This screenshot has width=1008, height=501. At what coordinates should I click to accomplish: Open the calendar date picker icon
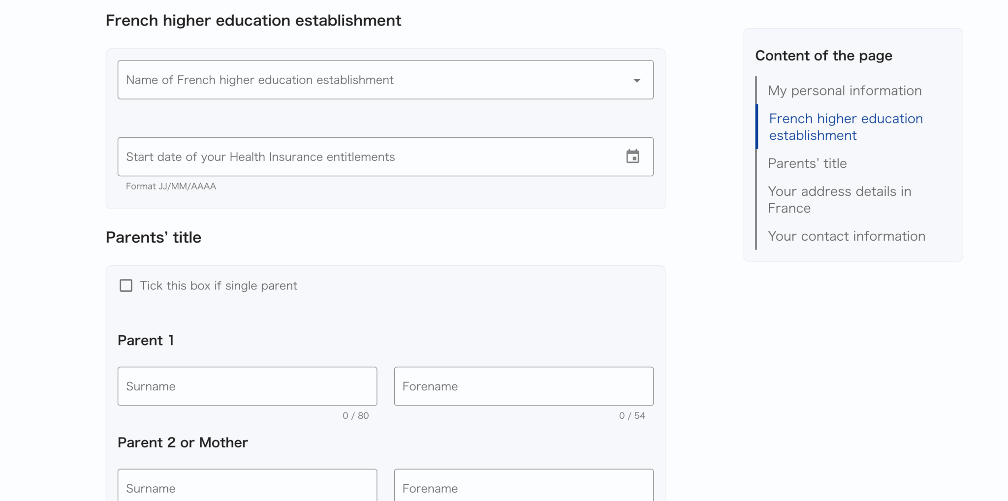coord(632,157)
